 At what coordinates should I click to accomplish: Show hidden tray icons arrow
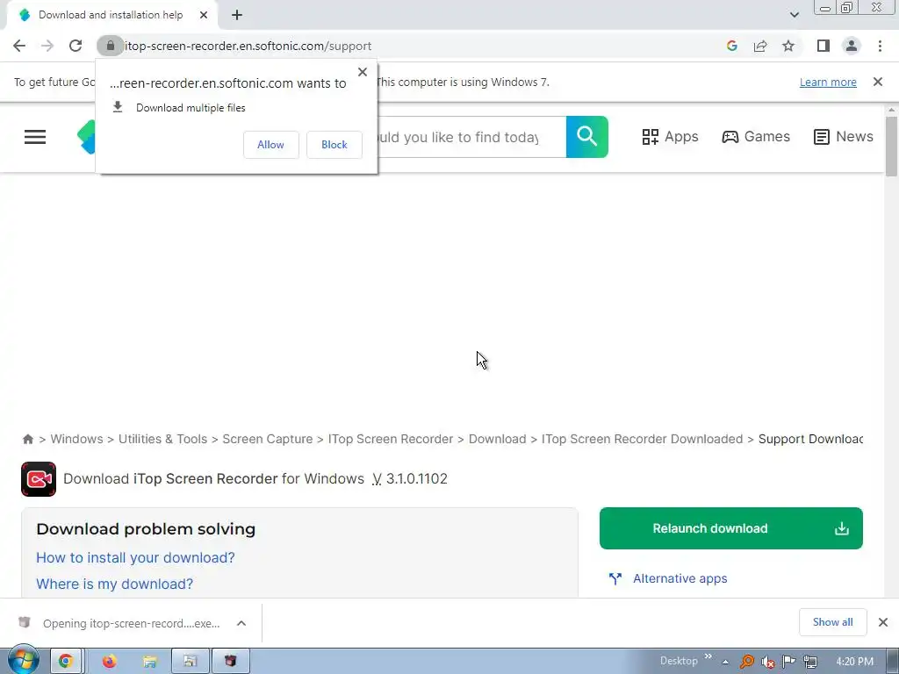coord(725,662)
